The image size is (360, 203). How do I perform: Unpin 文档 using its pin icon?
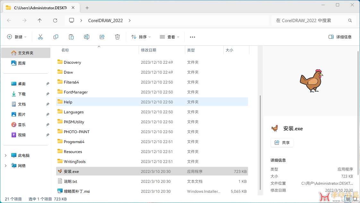47,104
